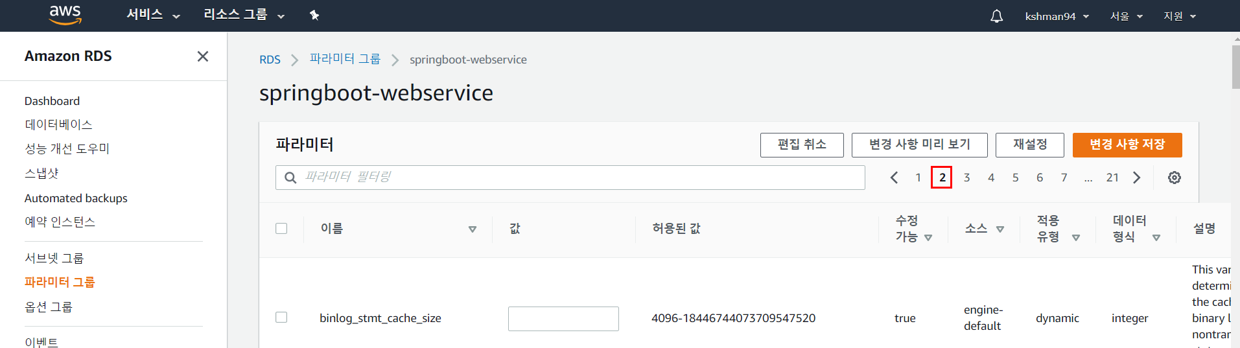The width and height of the screenshot is (1240, 348).
Task: Open the 지원 support menu
Action: [1180, 16]
